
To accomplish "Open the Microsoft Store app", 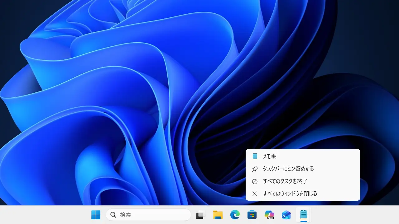I will tap(252, 215).
